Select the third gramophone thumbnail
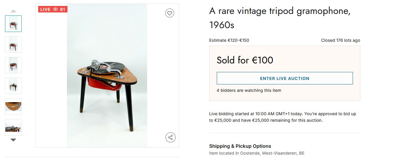Image resolution: width=395 pixels, height=162 pixels. (x=13, y=65)
